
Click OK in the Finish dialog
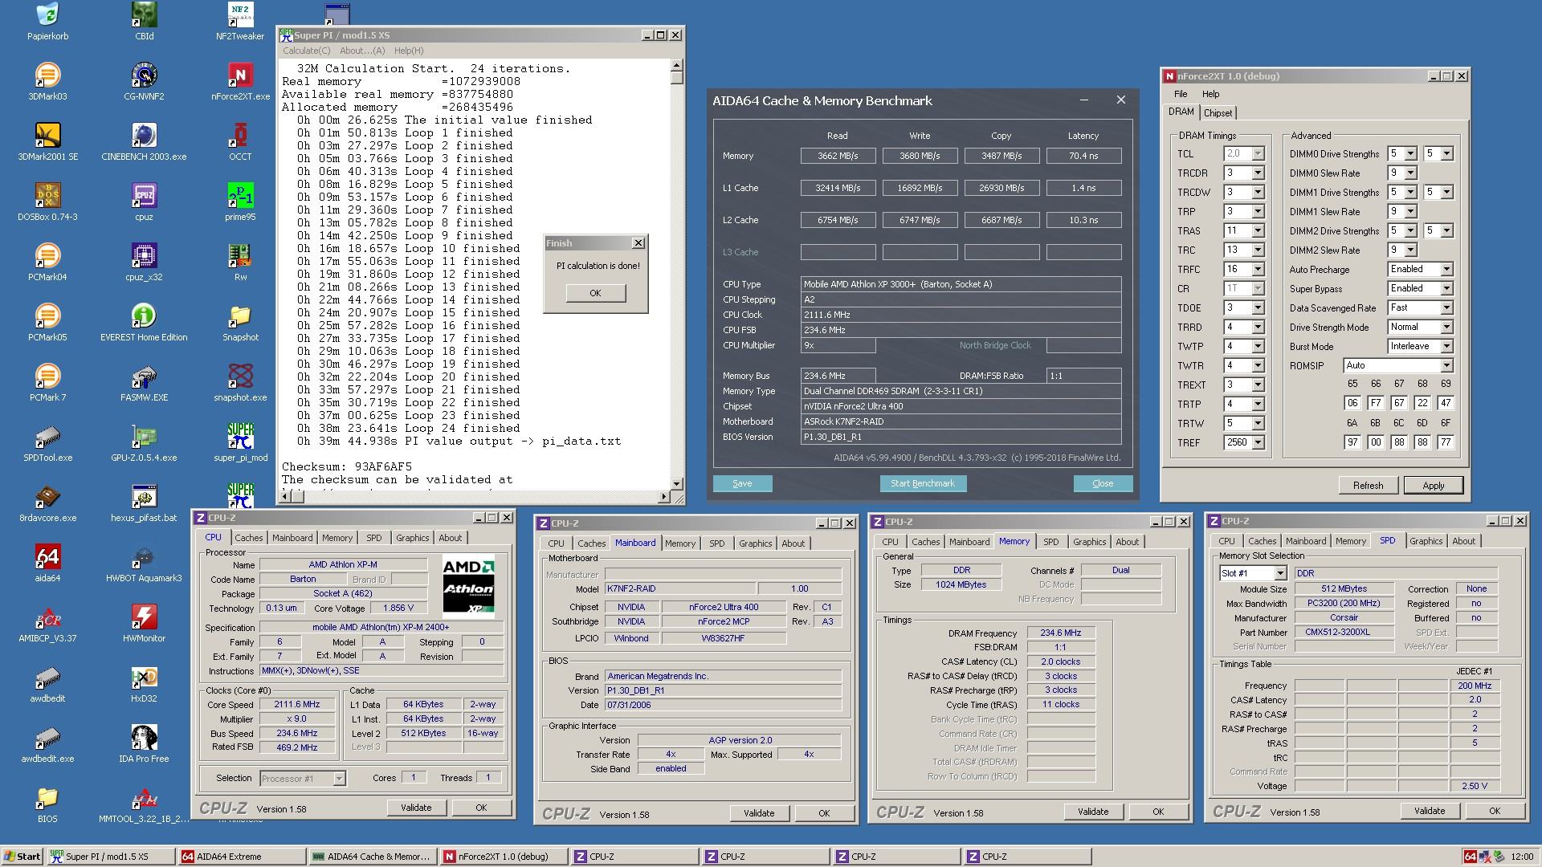[x=595, y=293]
